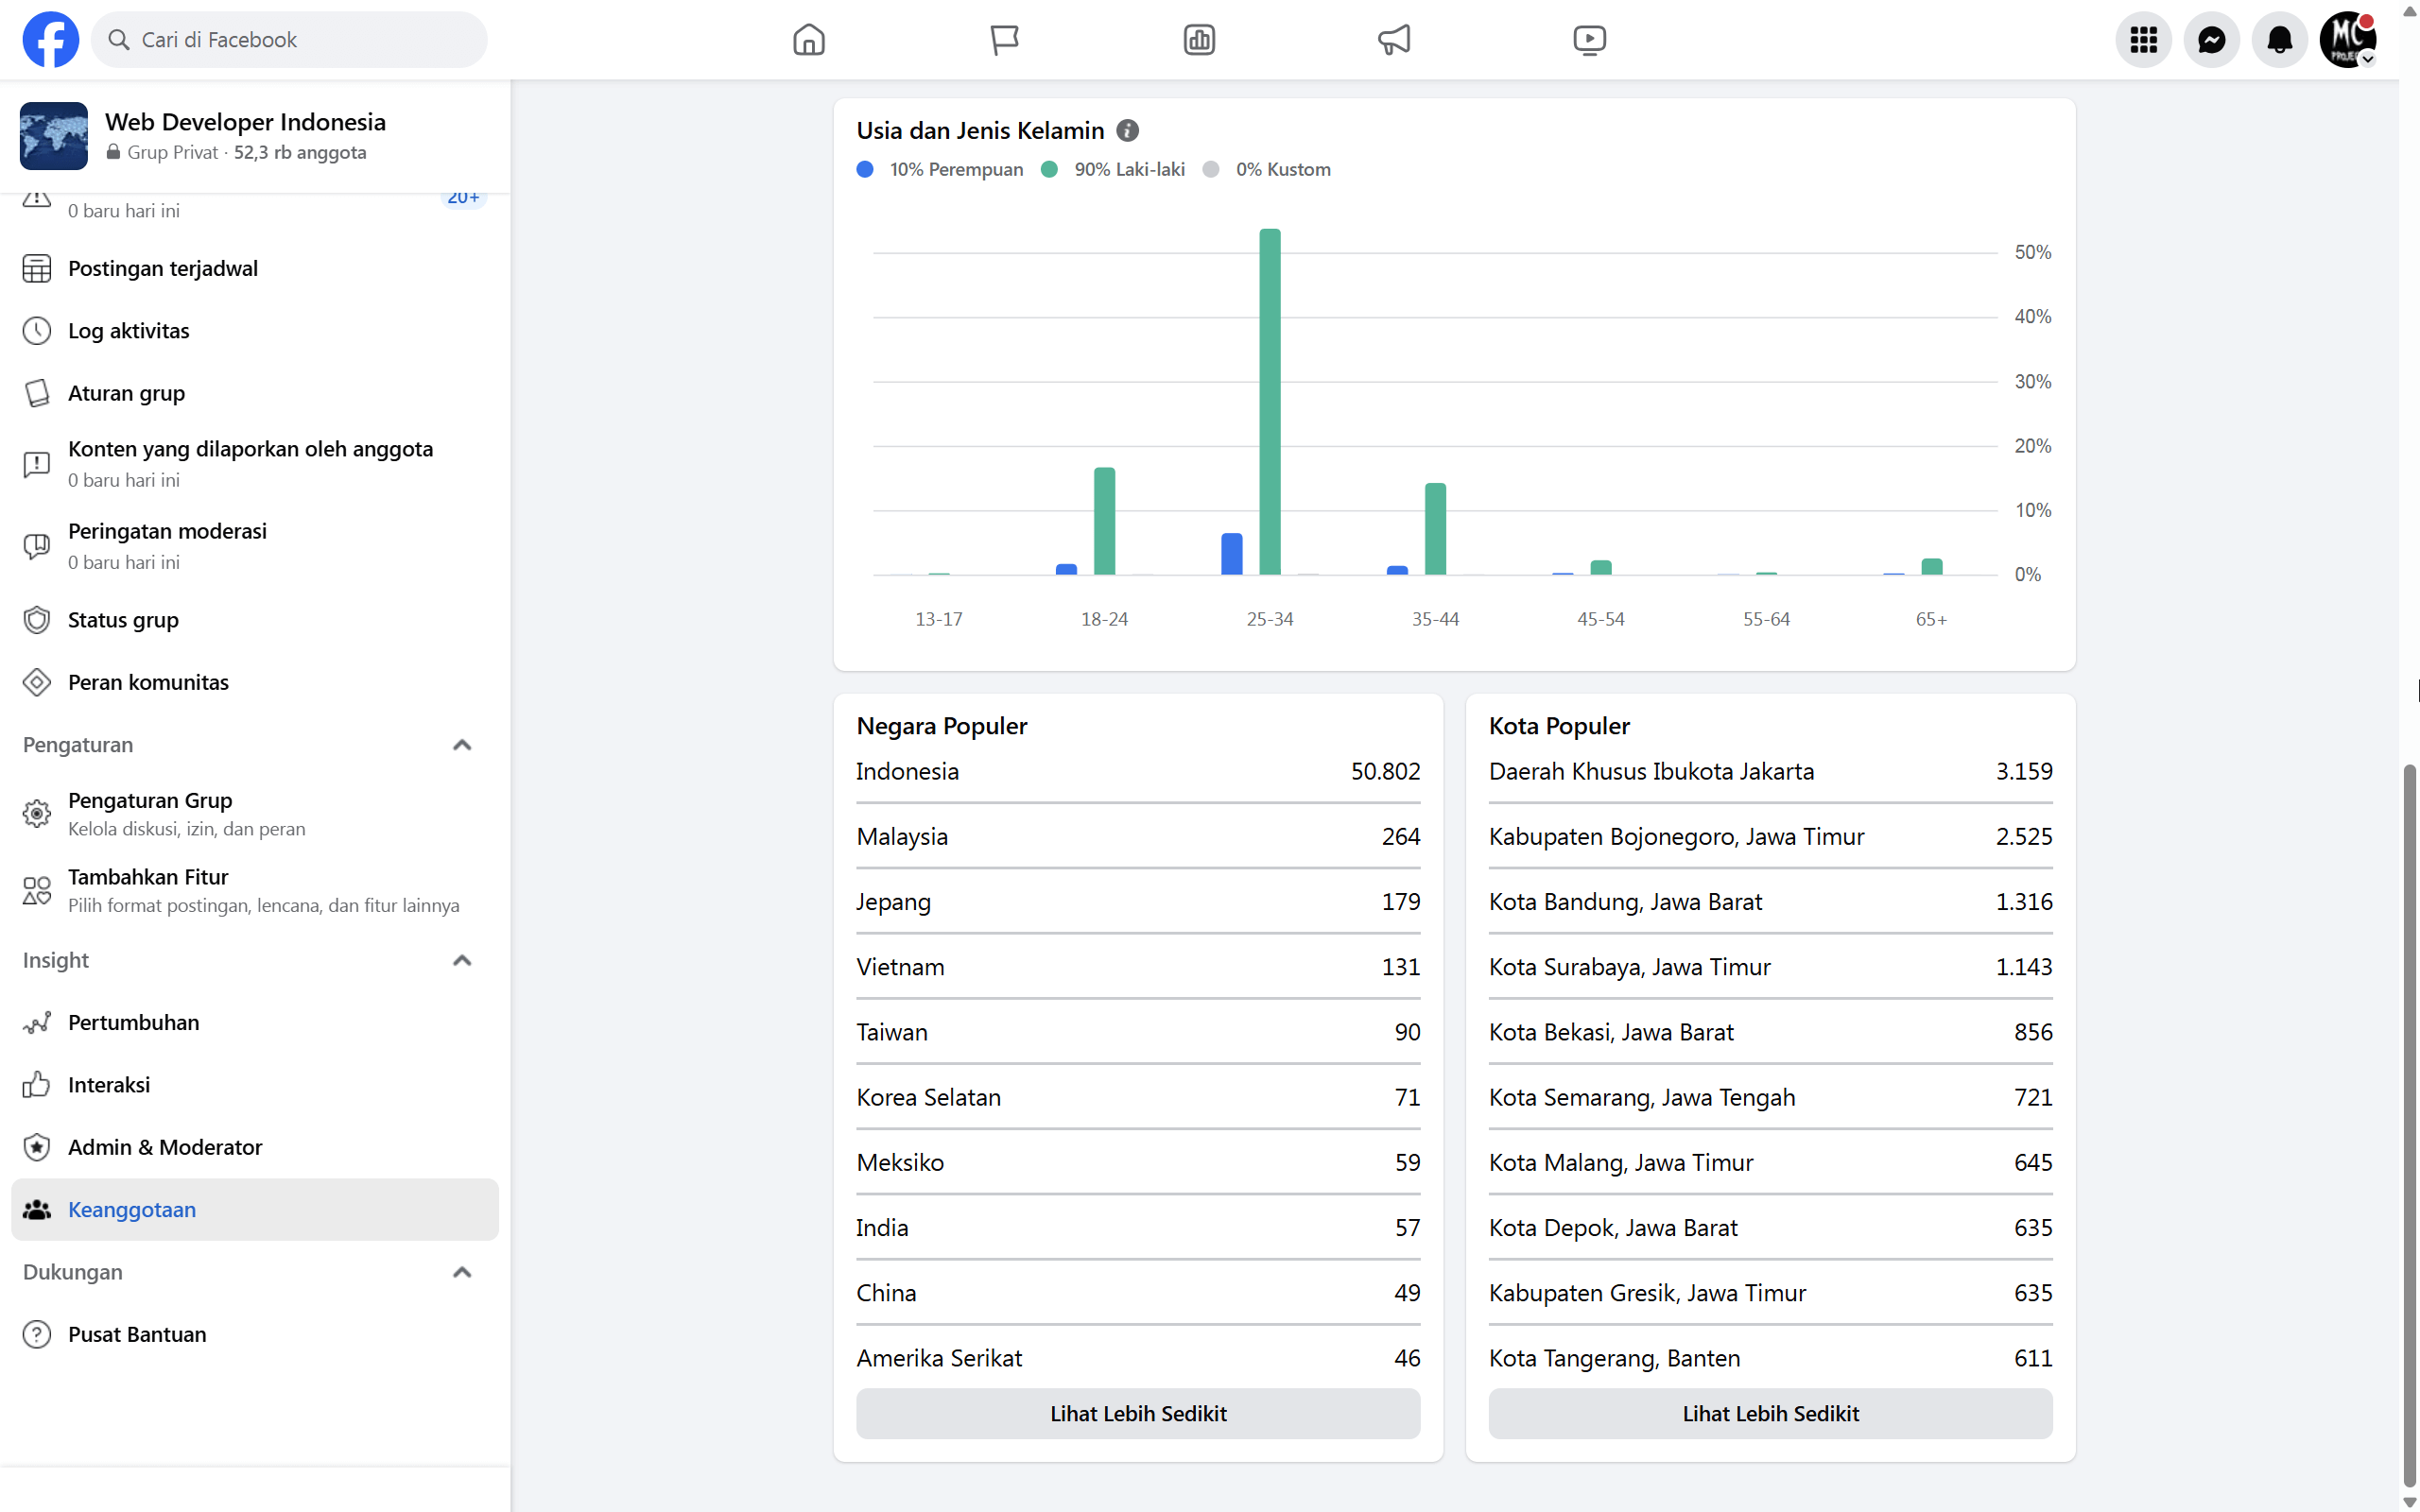Toggle the Perempuan legend blue dot
The width and height of the screenshot is (2420, 1512).
[x=865, y=170]
